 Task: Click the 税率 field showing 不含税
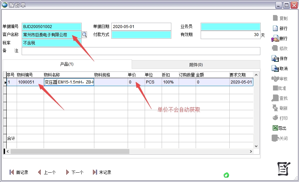coord(51,43)
